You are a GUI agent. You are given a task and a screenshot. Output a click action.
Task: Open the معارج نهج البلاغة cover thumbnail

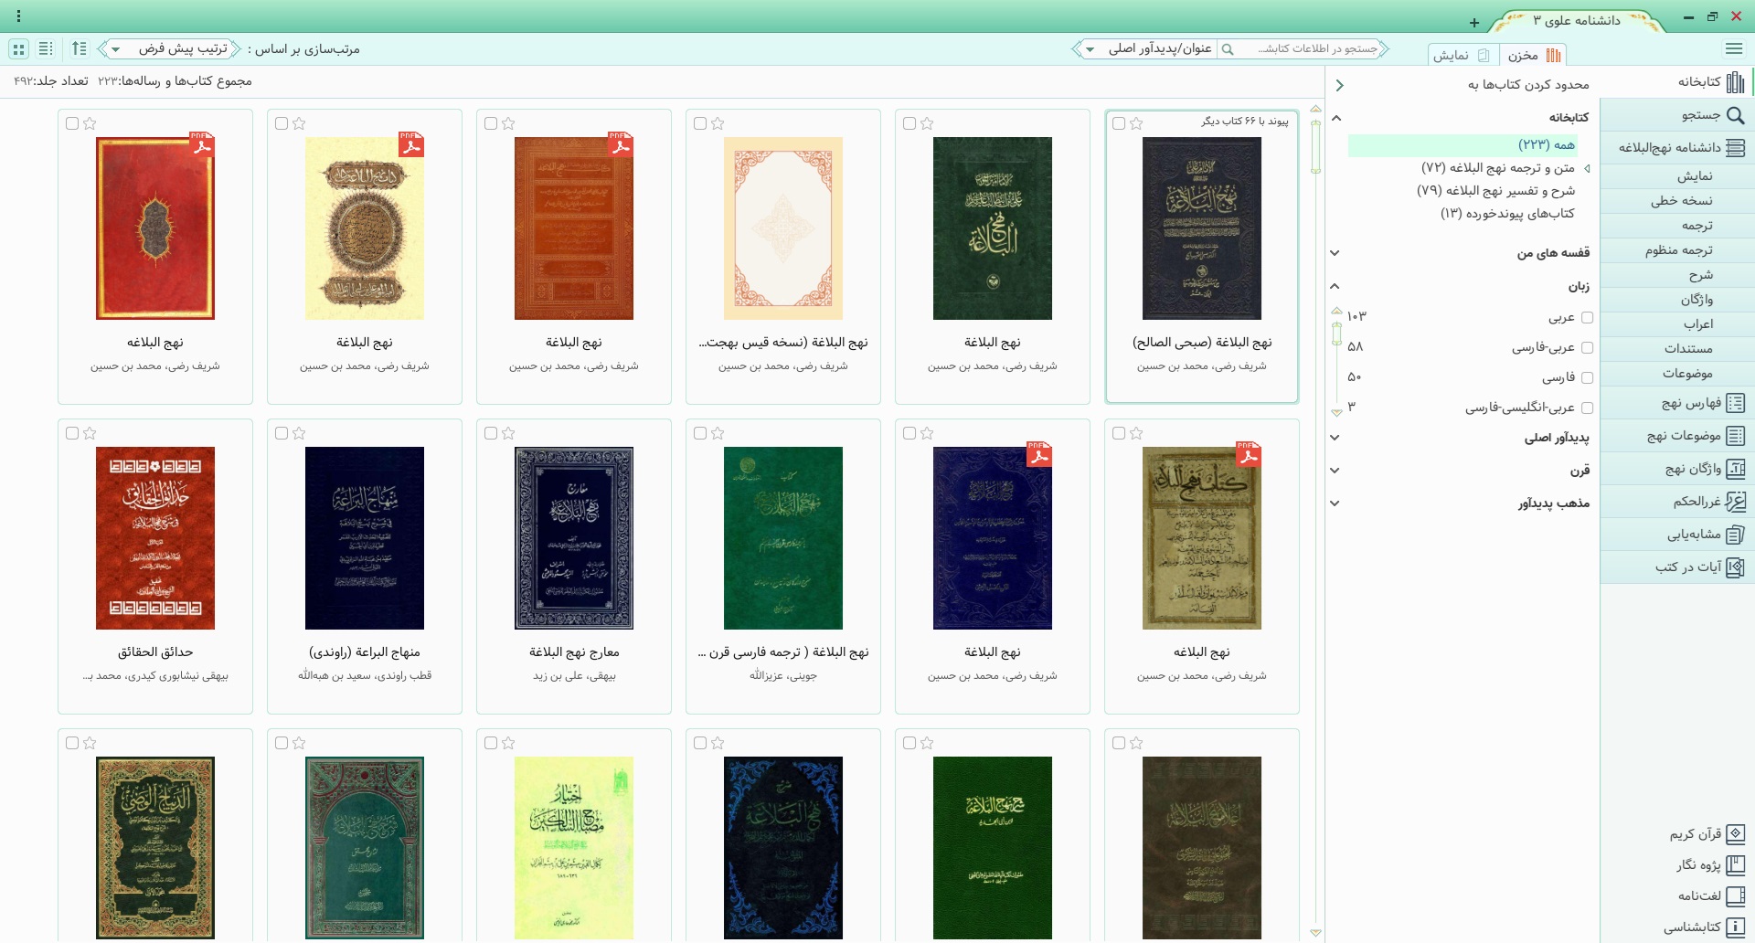coord(574,538)
